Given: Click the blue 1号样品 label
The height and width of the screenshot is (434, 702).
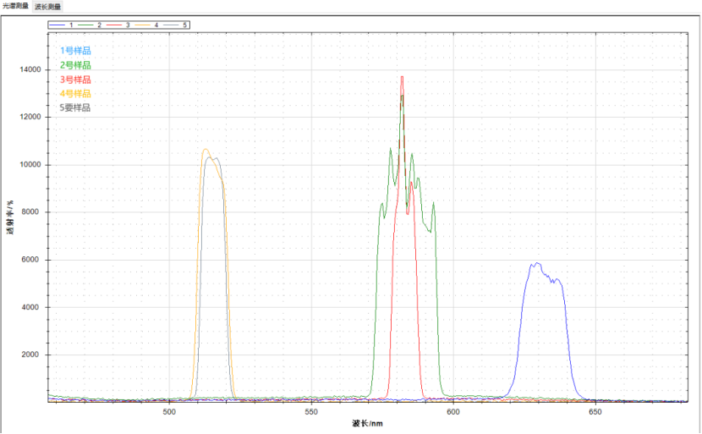Looking at the screenshot, I should pos(75,51).
